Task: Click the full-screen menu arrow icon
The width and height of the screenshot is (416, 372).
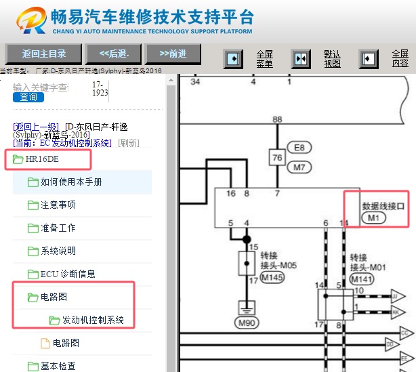Action: click(x=233, y=59)
